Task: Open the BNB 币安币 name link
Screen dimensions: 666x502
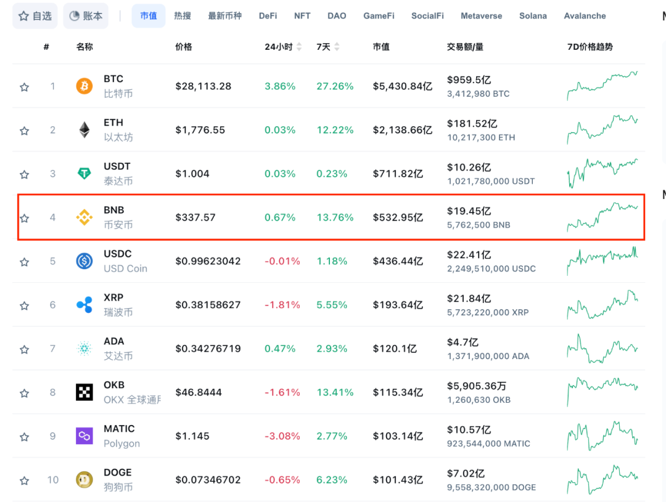Action: click(118, 217)
